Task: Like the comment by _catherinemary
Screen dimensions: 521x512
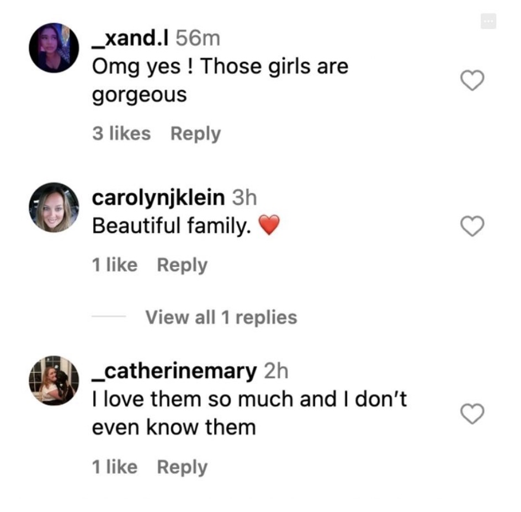Action: point(472,414)
